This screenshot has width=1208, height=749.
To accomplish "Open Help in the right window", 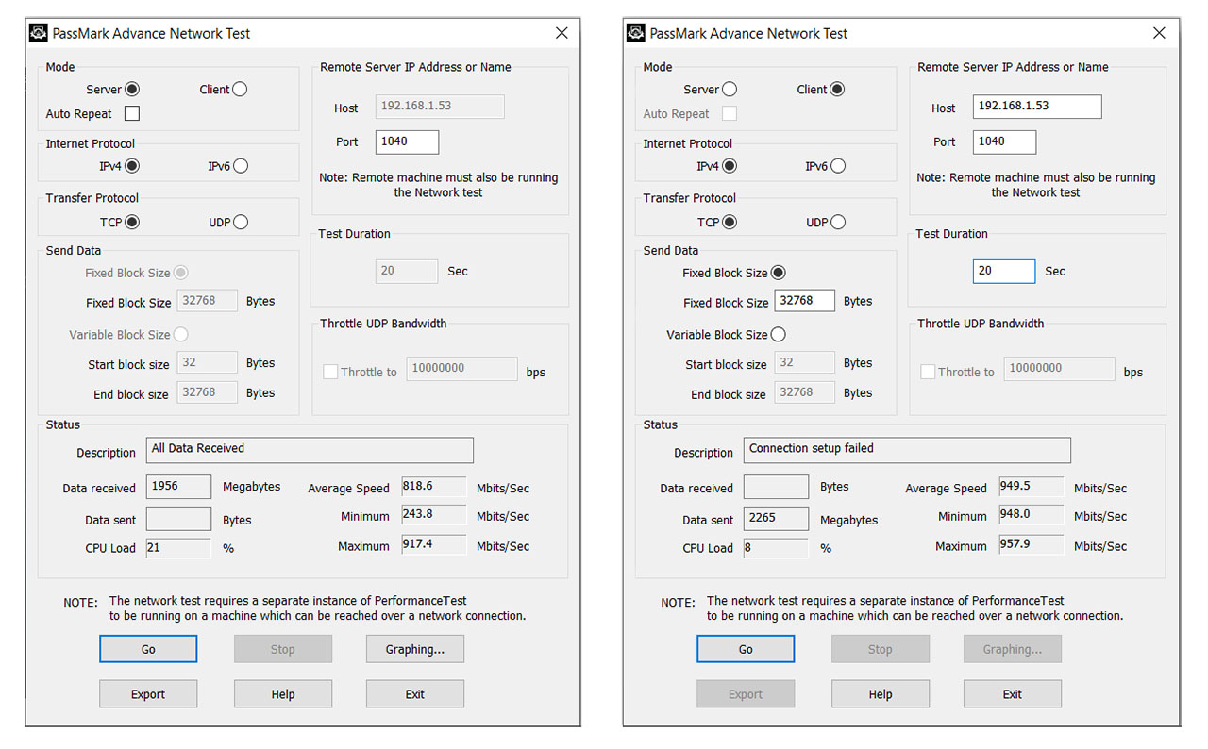I will click(881, 694).
